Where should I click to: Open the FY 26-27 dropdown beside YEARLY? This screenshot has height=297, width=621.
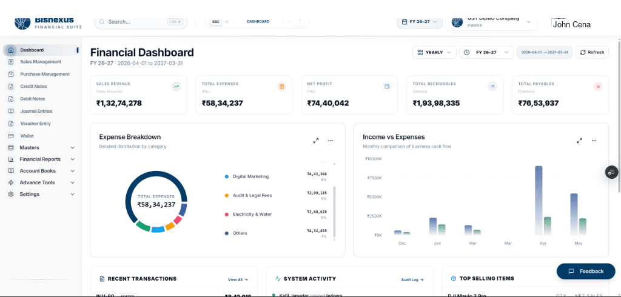click(x=486, y=52)
